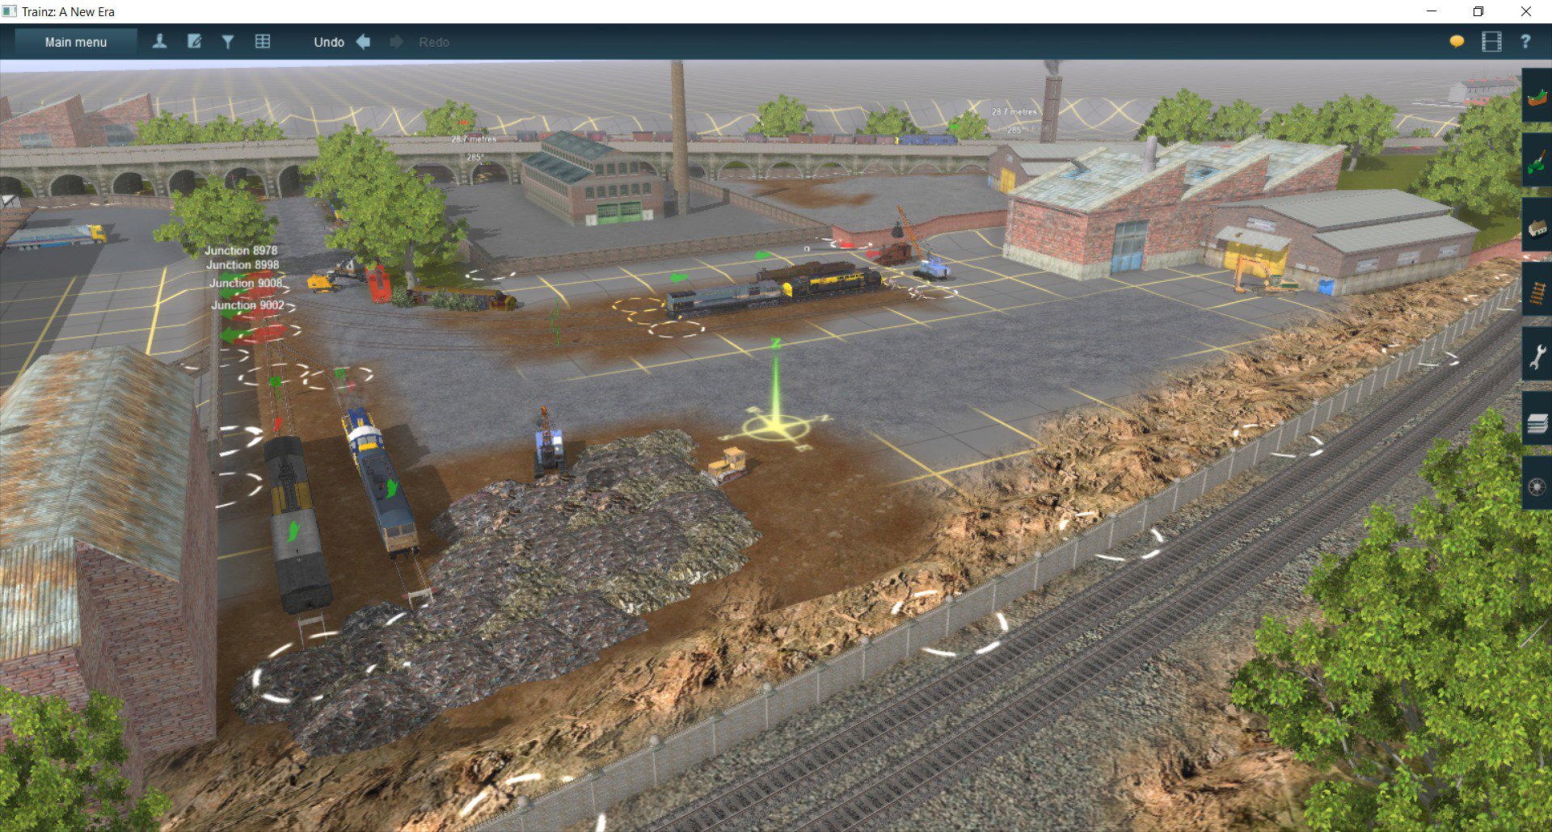
Task: Select the Junction 8978 label
Action: pyautogui.click(x=241, y=250)
